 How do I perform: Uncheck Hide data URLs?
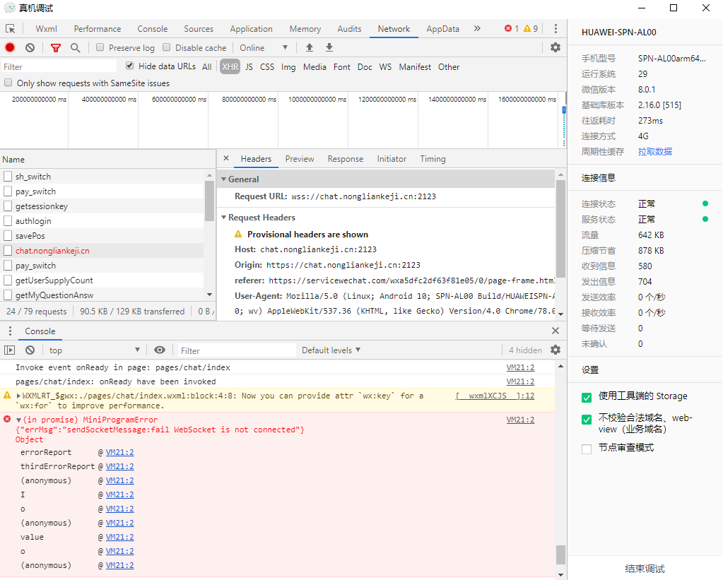[129, 66]
